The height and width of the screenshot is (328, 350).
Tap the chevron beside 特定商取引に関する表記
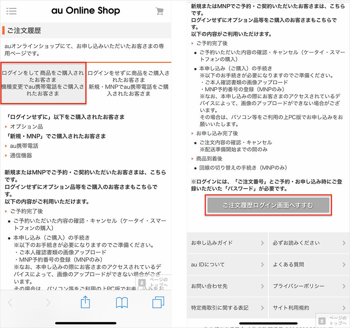tap(262, 308)
